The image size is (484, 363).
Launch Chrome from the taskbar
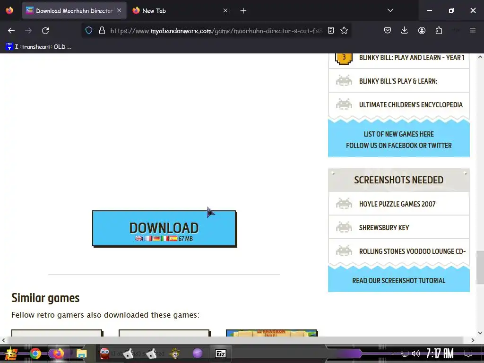pos(35,354)
